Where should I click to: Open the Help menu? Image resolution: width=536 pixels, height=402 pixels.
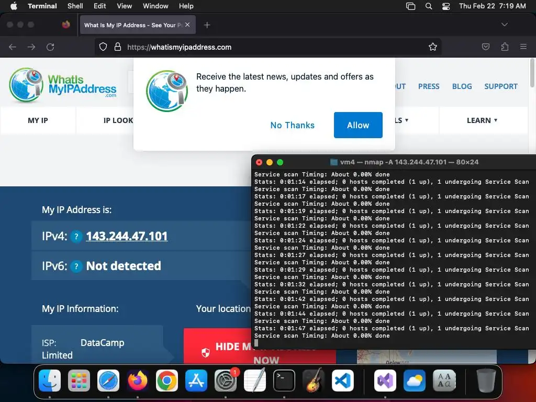click(186, 6)
